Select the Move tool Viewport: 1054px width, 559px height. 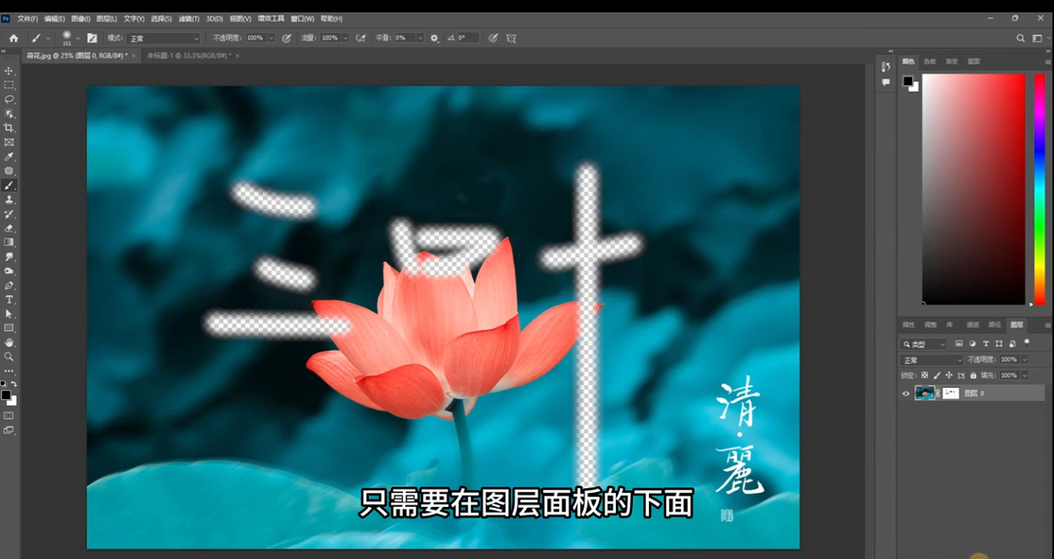tap(9, 71)
